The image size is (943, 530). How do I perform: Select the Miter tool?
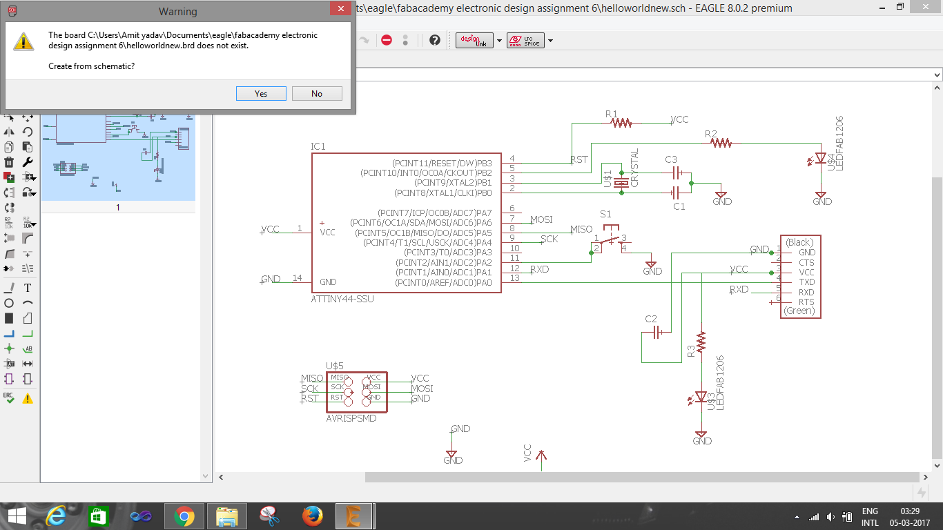click(x=28, y=238)
